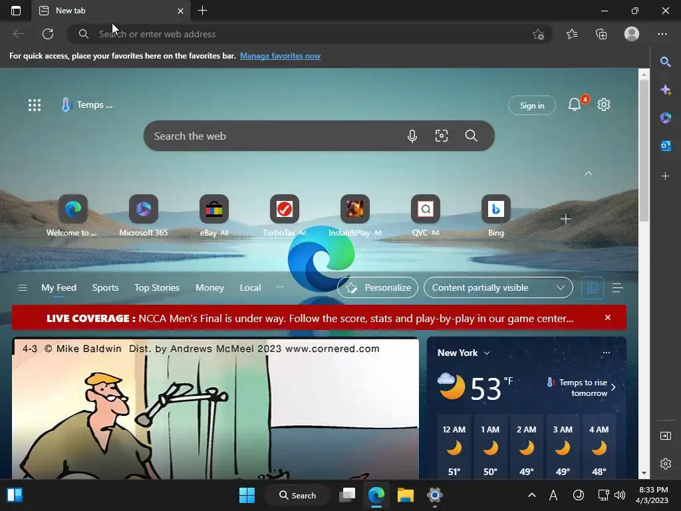
Task: Open the Live Coverage NCCA banner
Action: pos(310,318)
